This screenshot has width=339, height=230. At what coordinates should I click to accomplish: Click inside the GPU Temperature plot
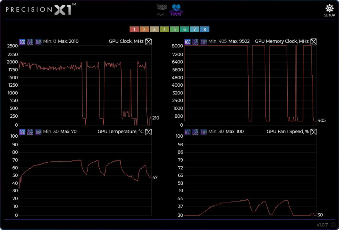85,176
